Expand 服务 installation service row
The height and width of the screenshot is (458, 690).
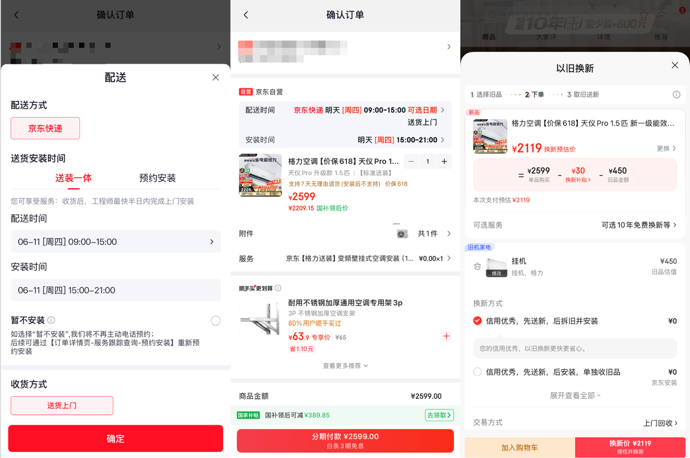coord(345,258)
